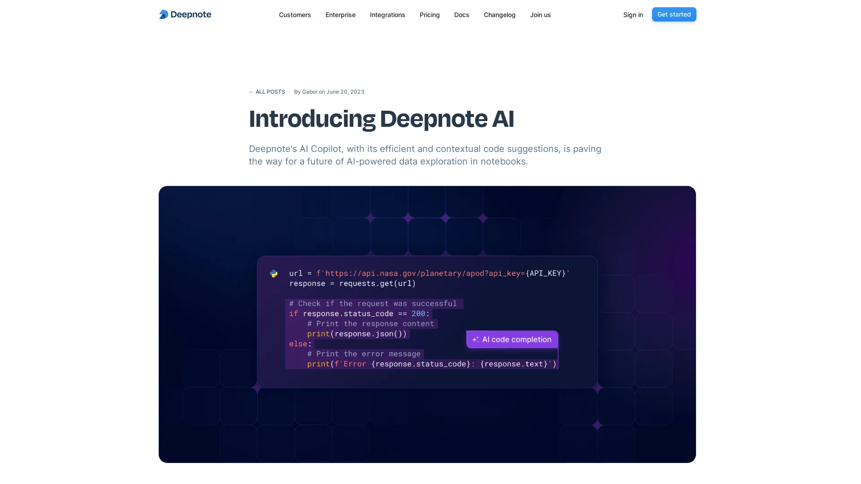Open the Customers page

[295, 15]
